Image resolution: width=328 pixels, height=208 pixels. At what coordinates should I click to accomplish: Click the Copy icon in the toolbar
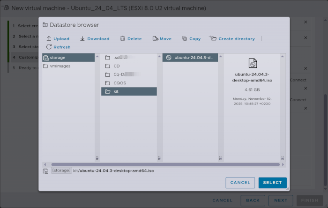(184, 39)
